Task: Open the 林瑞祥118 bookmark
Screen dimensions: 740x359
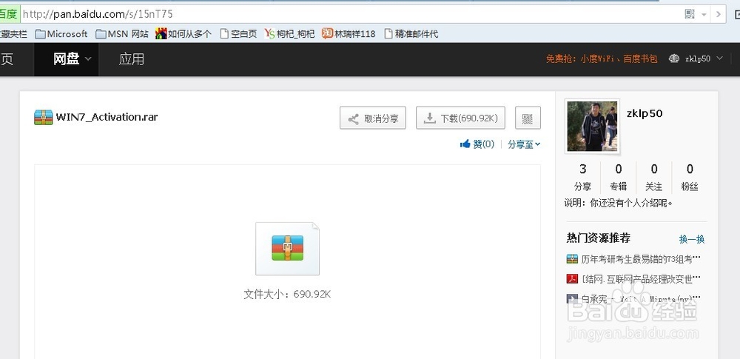Action: (x=349, y=34)
